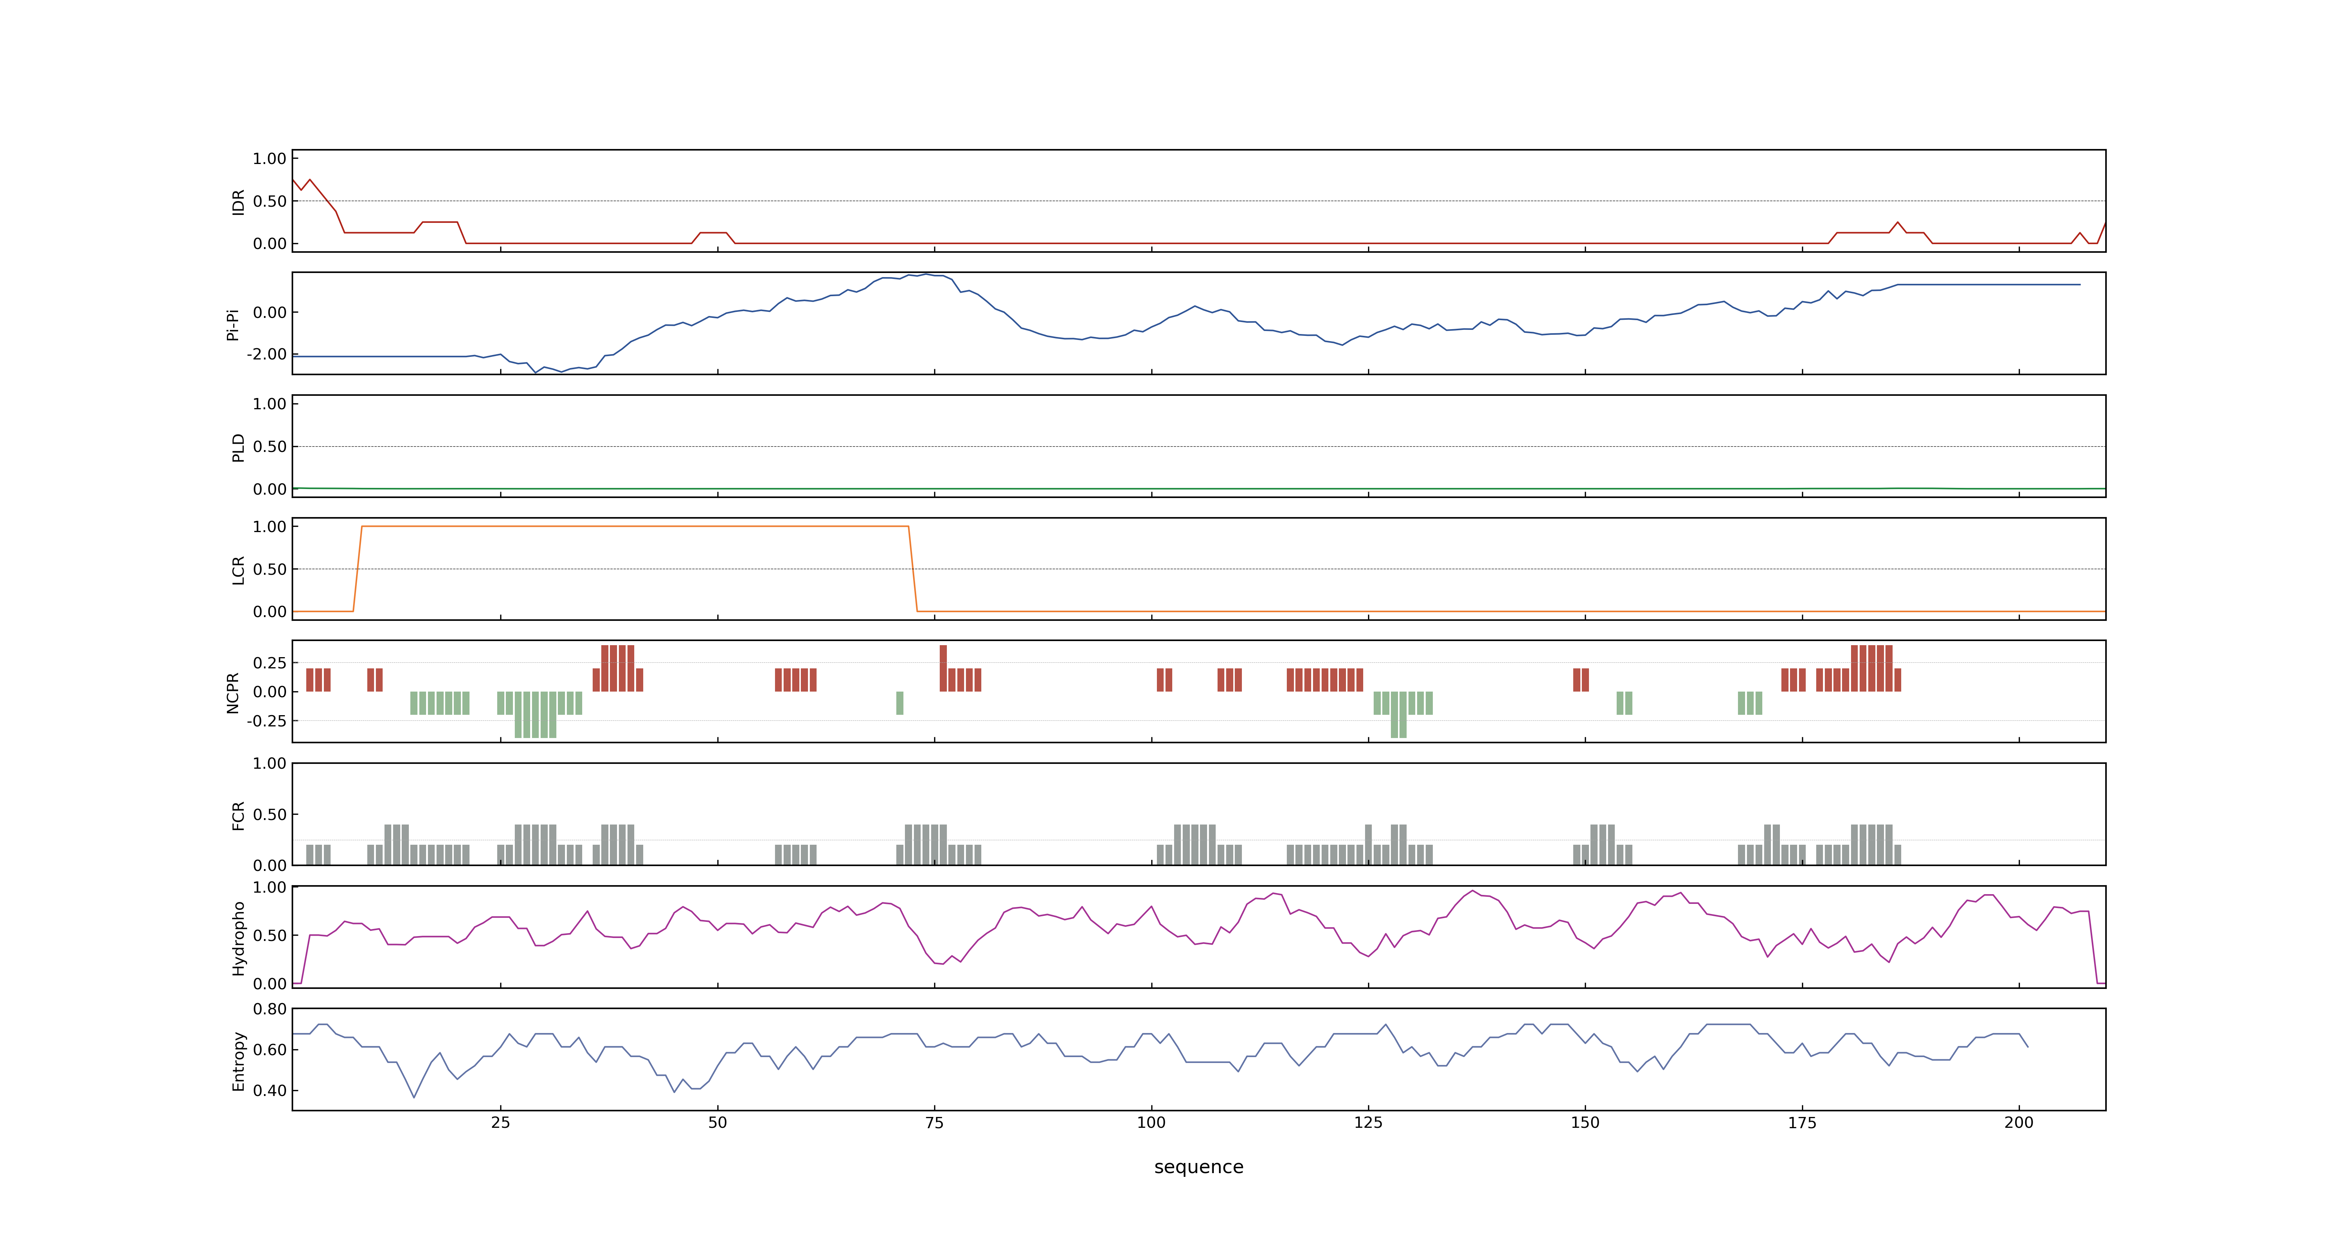
Task: Click the 0.50 tick of PLD panel
Action: coord(270,447)
